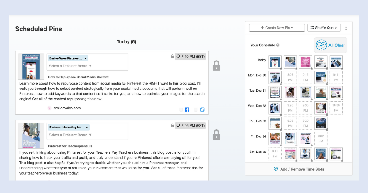Open the first pin thumbnail on Fri, Dec 24
368x193 pixels.
275,139
